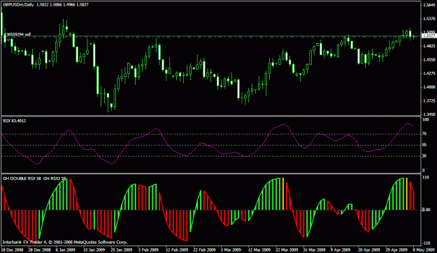This screenshot has width=437, height=253.
Task: Select the 3 Mar 2009 date label
Action: 231,250
